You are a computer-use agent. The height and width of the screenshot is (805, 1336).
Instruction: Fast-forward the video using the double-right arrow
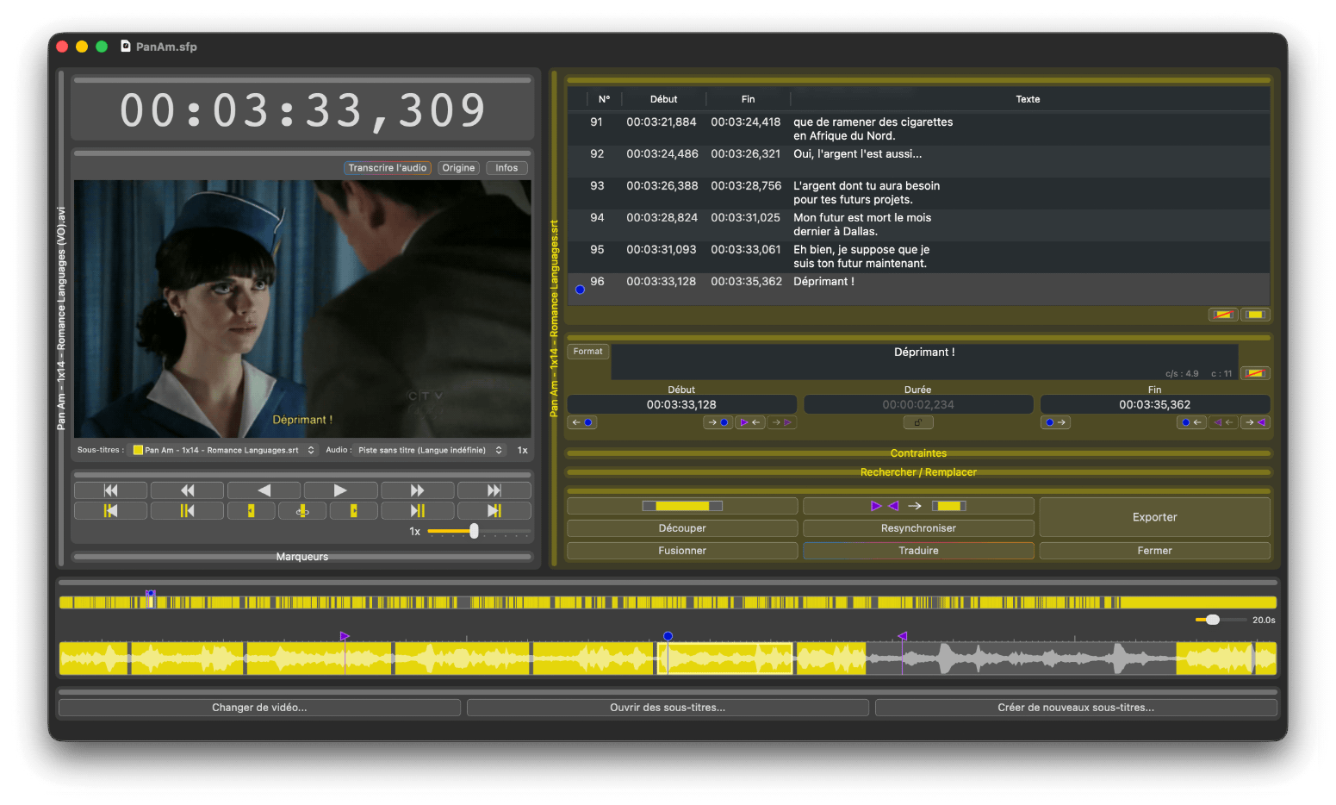(x=417, y=490)
